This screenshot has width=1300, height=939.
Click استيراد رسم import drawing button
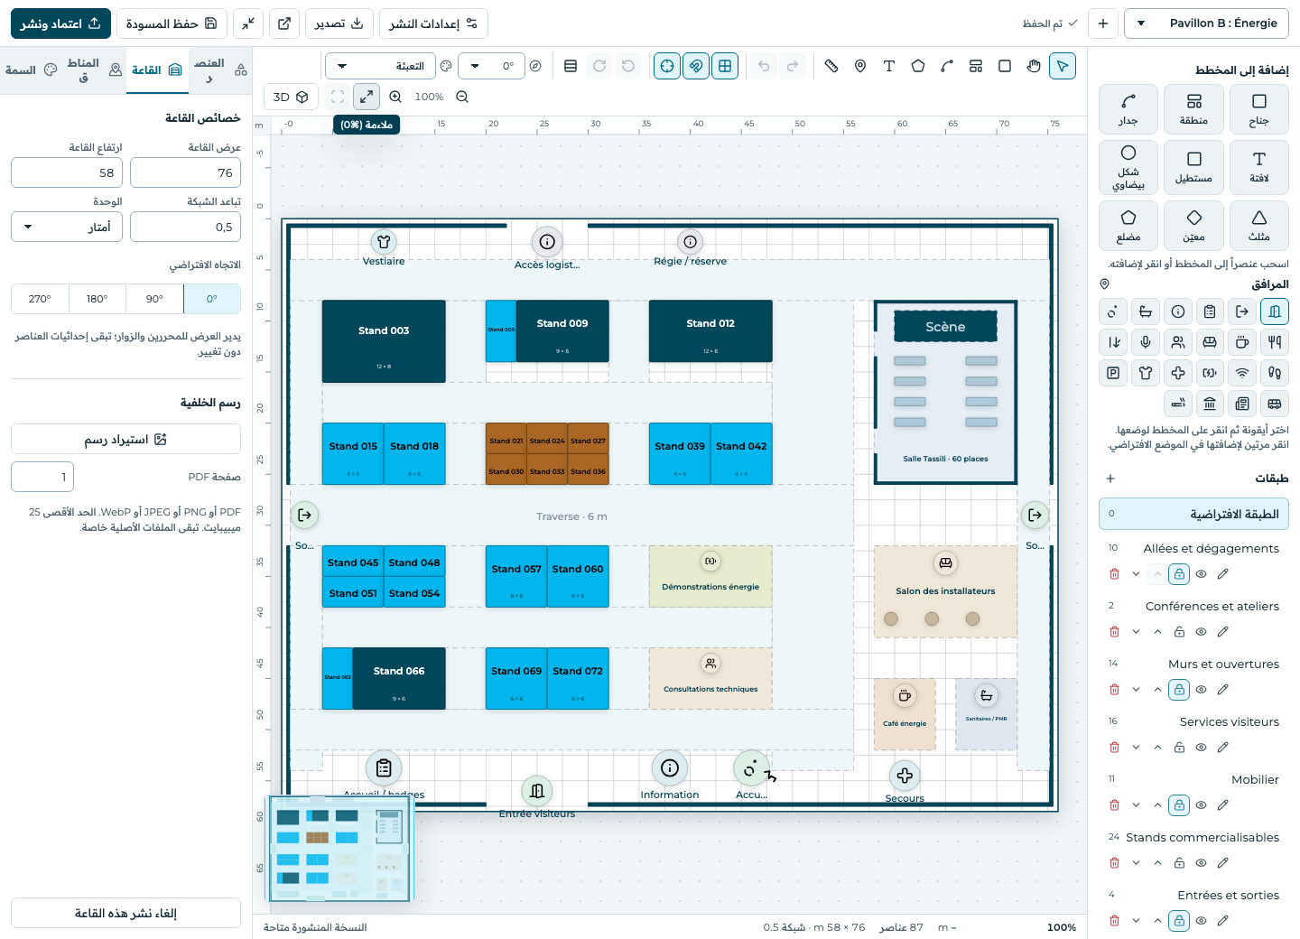tap(125, 440)
